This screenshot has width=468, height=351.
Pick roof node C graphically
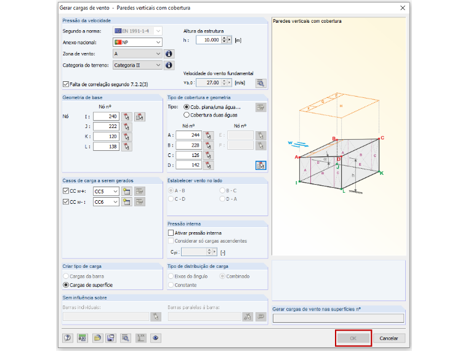208,155
